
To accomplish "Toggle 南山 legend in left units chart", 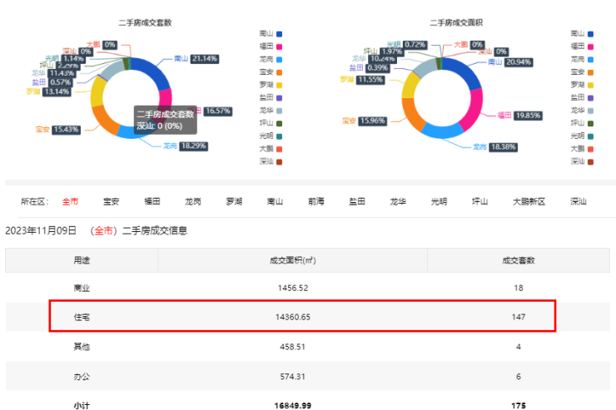I will [274, 34].
